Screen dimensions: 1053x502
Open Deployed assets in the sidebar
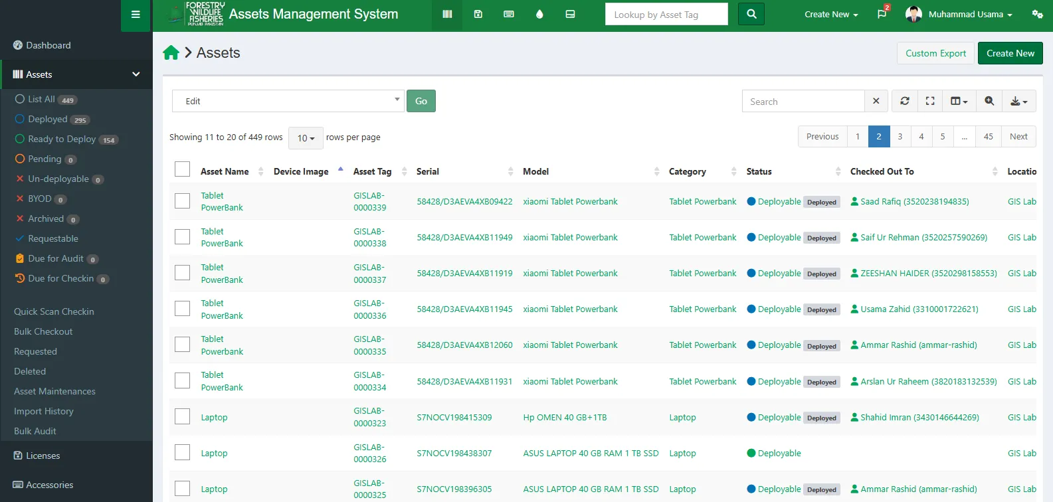tap(48, 120)
